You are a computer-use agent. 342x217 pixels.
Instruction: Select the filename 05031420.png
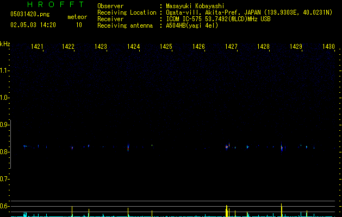pyautogui.click(x=30, y=14)
